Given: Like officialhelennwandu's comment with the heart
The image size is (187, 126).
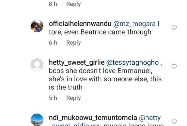Looking at the screenshot, I should point(174,28).
